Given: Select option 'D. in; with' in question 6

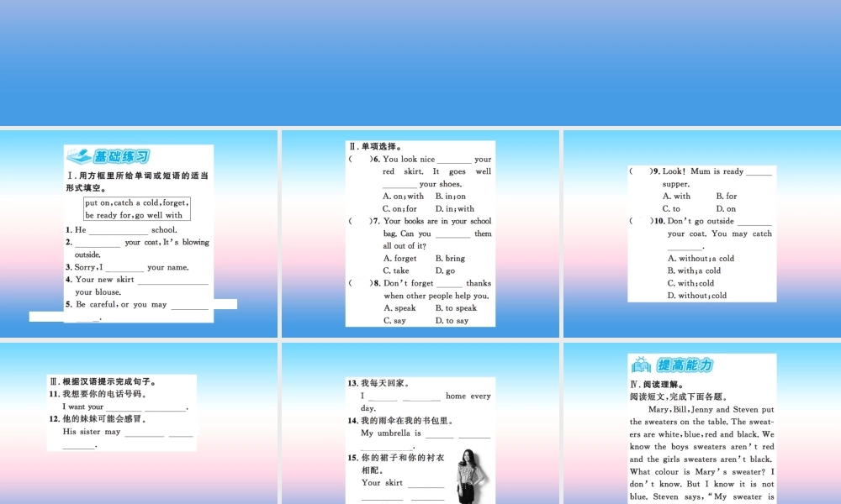Looking at the screenshot, I should 454,209.
